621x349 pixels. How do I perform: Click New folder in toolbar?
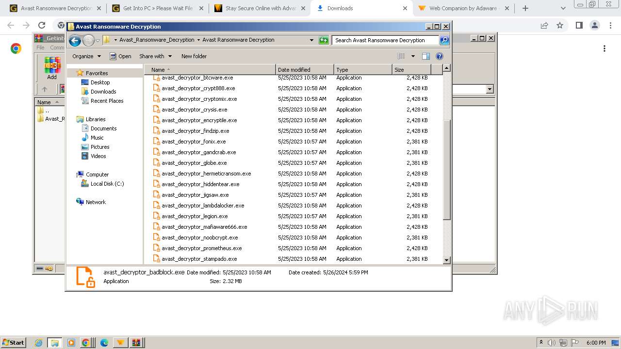(194, 56)
